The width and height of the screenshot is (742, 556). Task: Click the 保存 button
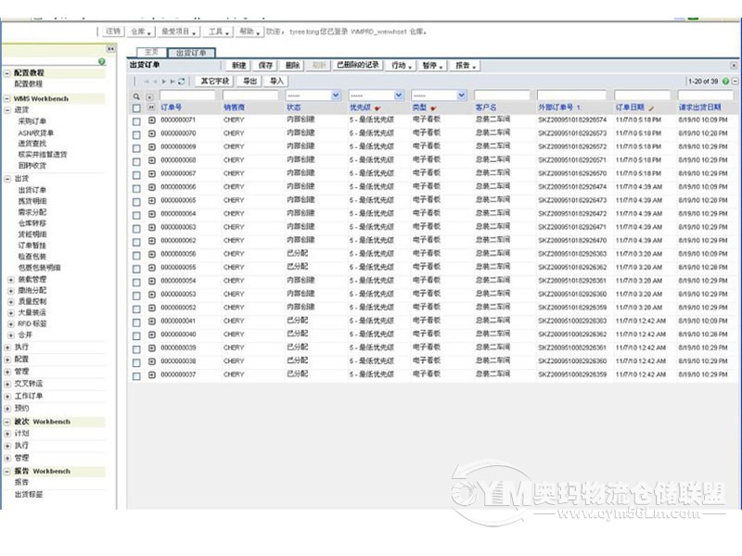point(266,66)
